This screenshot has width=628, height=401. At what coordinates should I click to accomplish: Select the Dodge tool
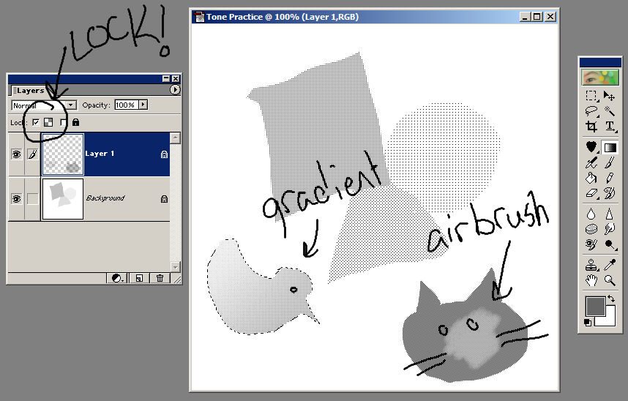[x=609, y=244]
